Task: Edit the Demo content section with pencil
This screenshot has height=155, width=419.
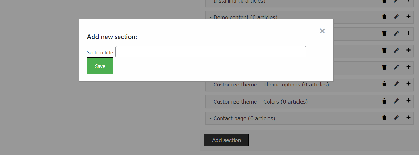Action: pyautogui.click(x=396, y=17)
